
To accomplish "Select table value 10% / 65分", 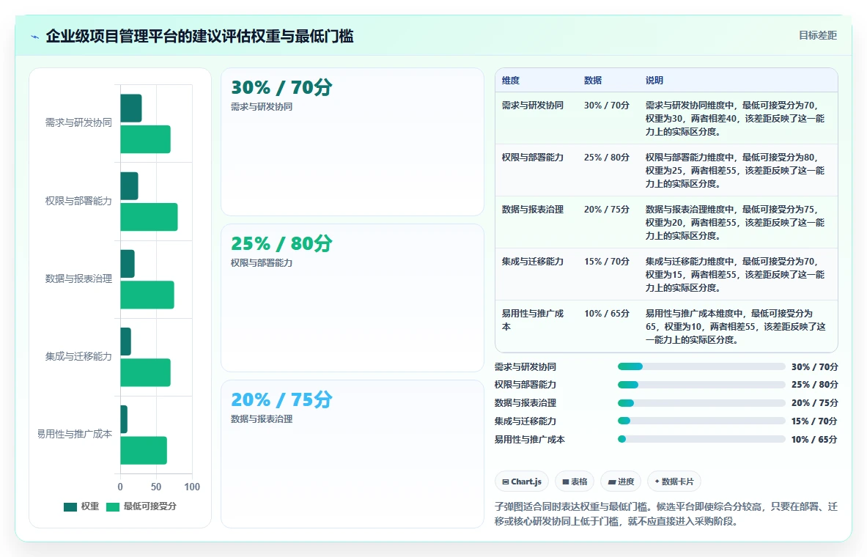I will click(x=607, y=314).
